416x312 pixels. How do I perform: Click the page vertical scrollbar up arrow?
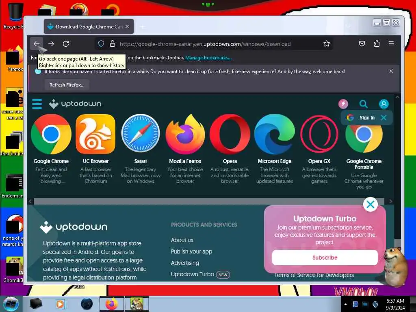[x=397, y=97]
